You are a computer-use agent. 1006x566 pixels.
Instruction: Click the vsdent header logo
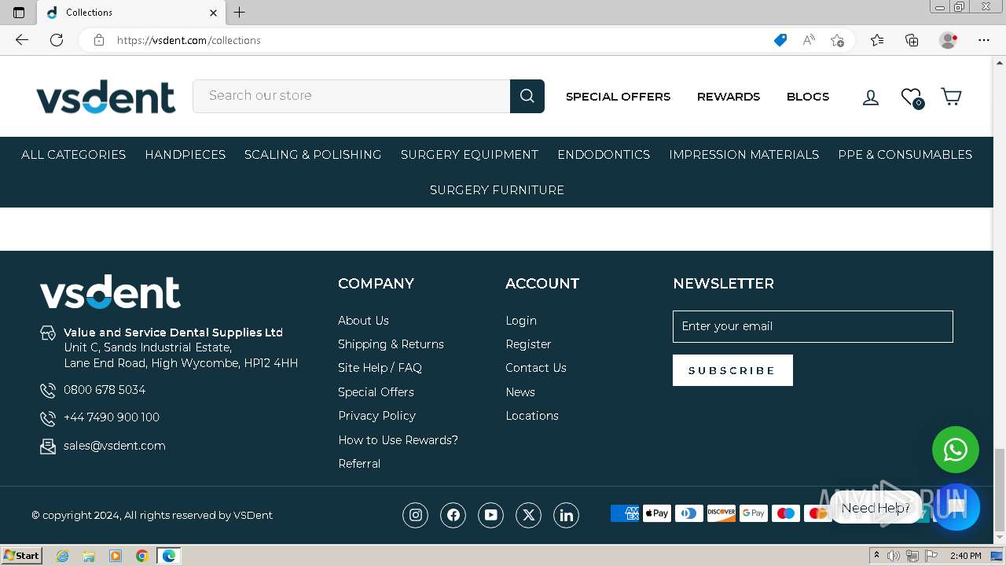coord(105,97)
